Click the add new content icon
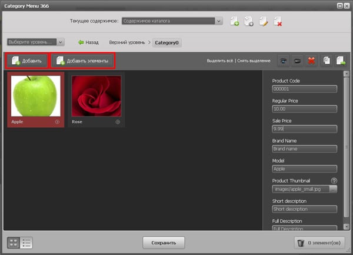The width and height of the screenshot is (353, 255). pos(234,22)
